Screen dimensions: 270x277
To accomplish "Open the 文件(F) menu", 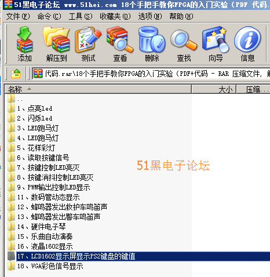I will coord(18,16).
